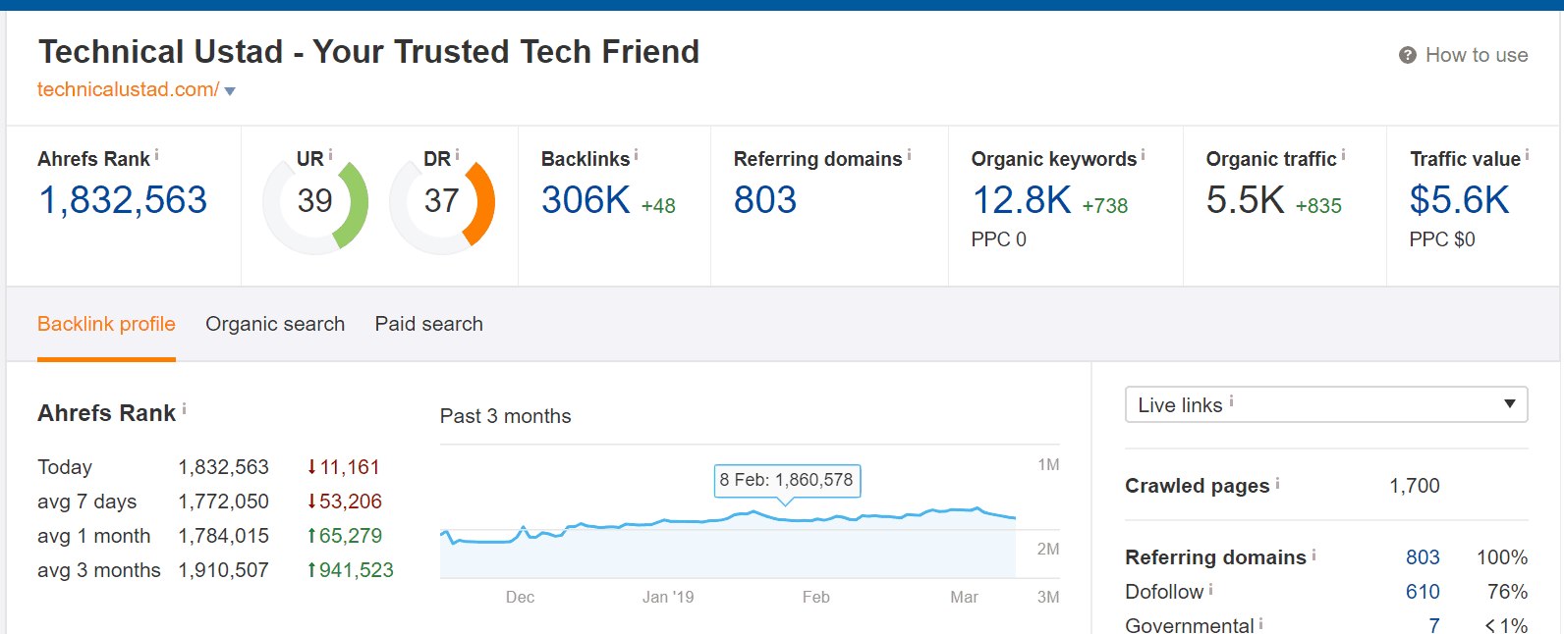Click info icon next to DR

click(457, 154)
